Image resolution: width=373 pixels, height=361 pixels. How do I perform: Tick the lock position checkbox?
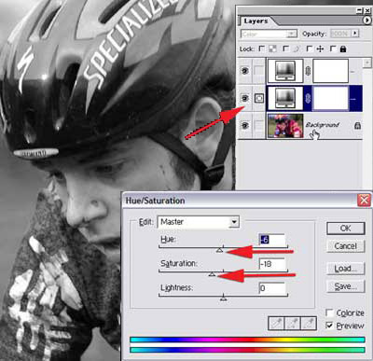click(x=310, y=49)
